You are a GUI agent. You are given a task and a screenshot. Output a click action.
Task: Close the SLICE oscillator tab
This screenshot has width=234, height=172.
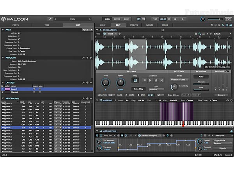tap(116, 34)
